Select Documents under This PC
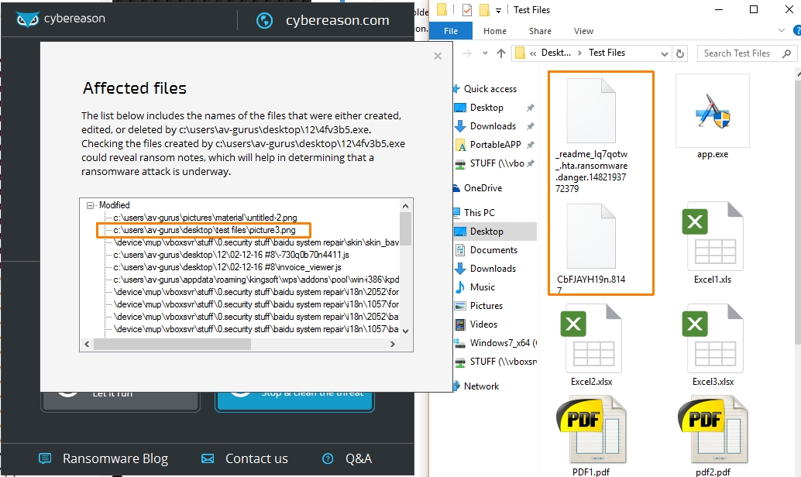Image resolution: width=801 pixels, height=477 pixels. tap(493, 250)
